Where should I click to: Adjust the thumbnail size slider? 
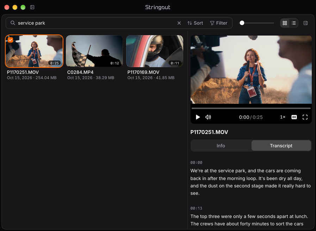pos(256,23)
